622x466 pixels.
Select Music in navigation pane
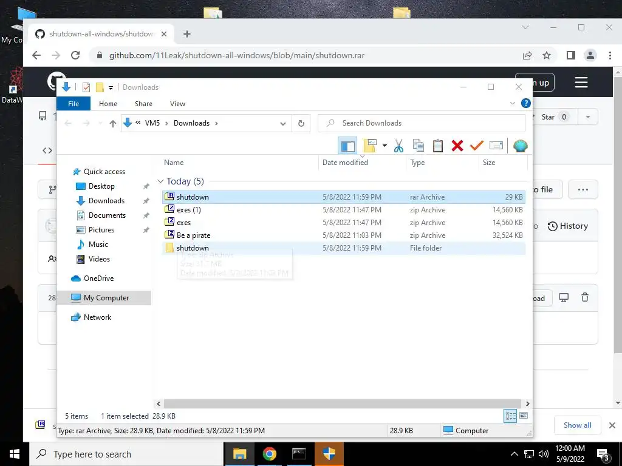[x=98, y=245]
